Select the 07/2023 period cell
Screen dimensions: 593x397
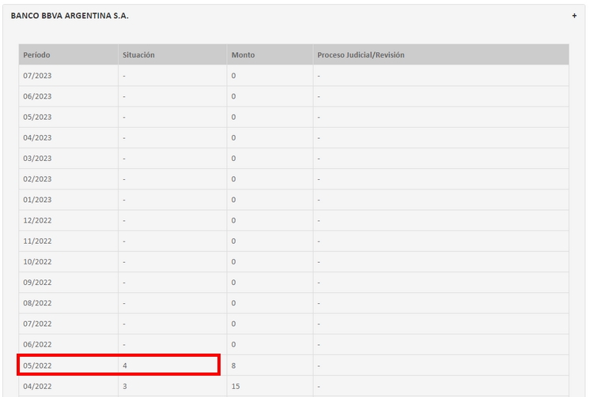pyautogui.click(x=37, y=76)
